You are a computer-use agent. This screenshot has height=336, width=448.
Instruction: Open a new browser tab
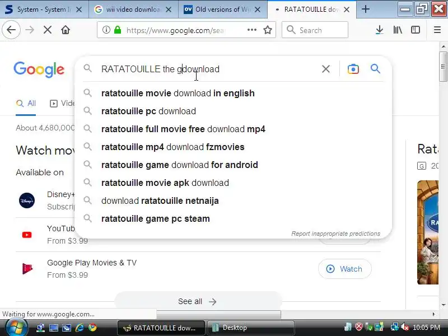(x=366, y=10)
